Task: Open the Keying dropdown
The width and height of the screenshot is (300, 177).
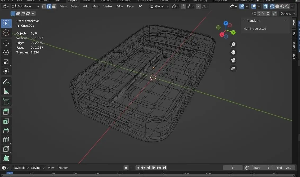Action: pyautogui.click(x=38, y=168)
